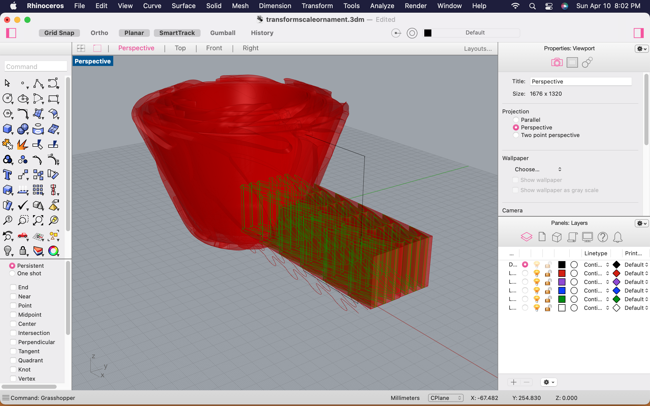Click the Layouts... button
The image size is (650, 406).
(478, 49)
